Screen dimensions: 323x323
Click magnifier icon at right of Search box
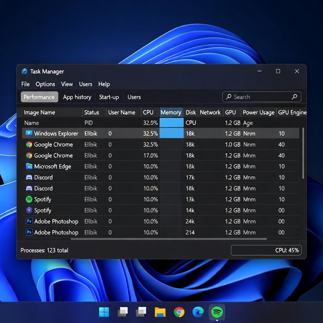[x=294, y=97]
